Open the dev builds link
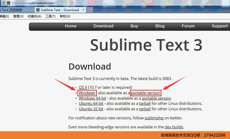This screenshot has width=230, height=139. 174,127
